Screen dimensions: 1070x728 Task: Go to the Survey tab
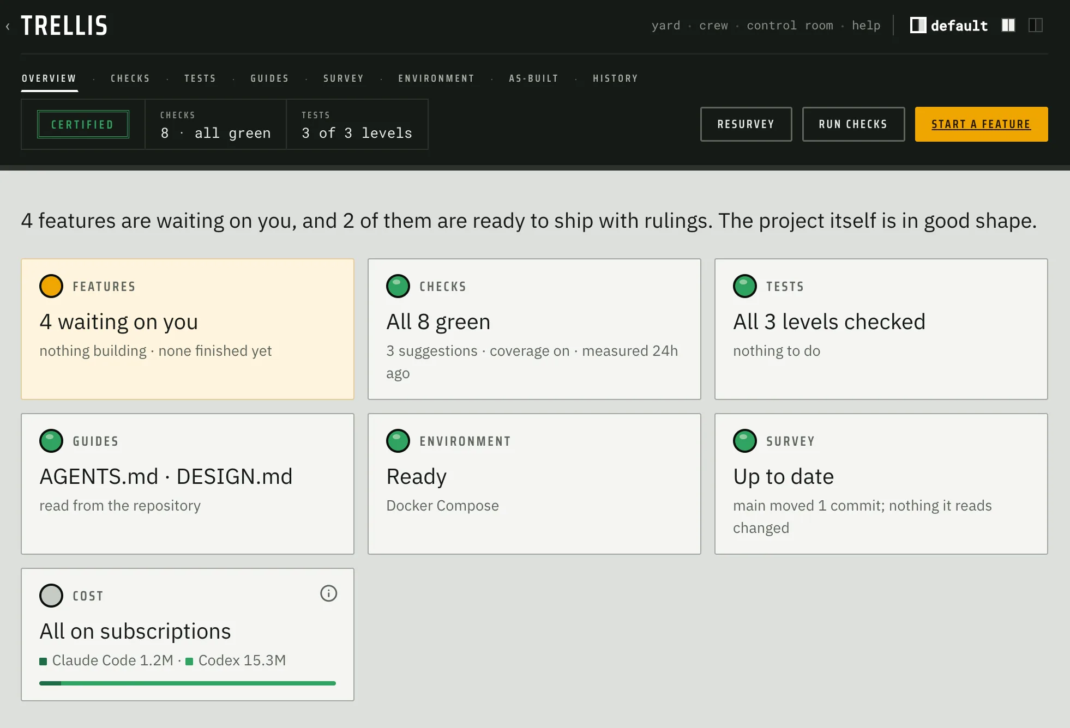pyautogui.click(x=344, y=78)
